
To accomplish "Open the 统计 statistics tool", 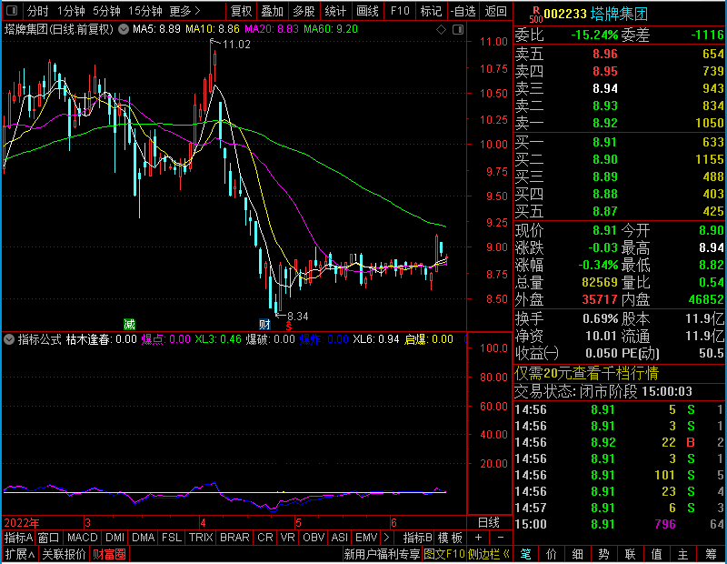I will pyautogui.click(x=335, y=11).
